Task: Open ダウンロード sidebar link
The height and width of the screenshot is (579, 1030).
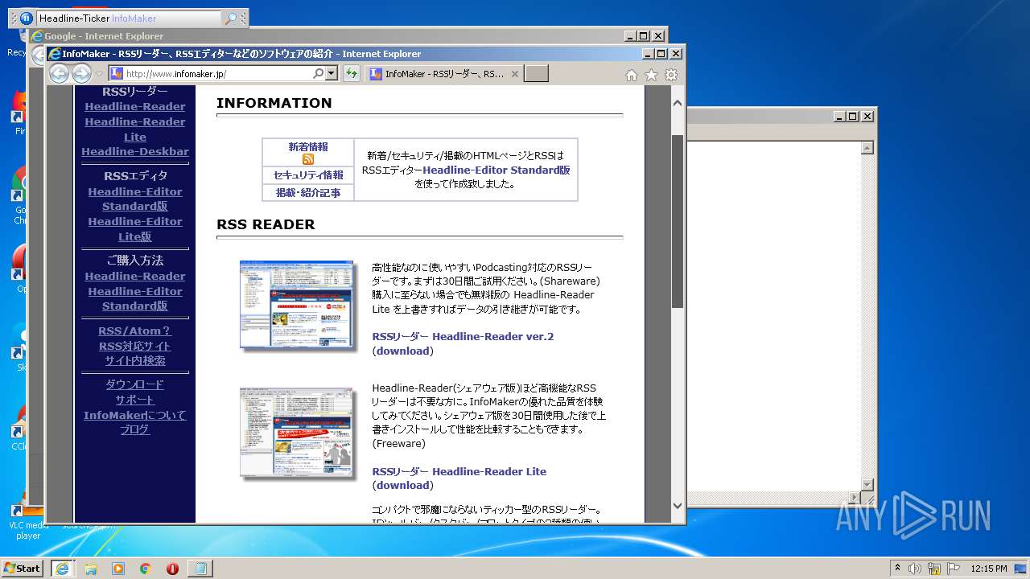Action: point(135,384)
